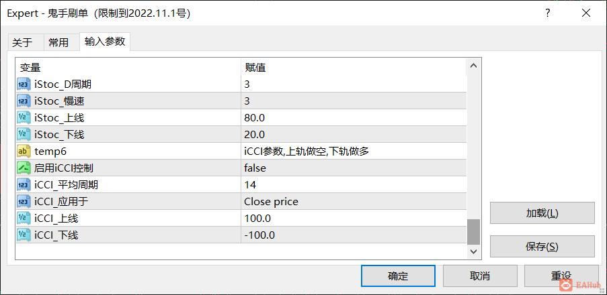Confirm with the 确定 button
This screenshot has width=607, height=295.
click(x=398, y=276)
